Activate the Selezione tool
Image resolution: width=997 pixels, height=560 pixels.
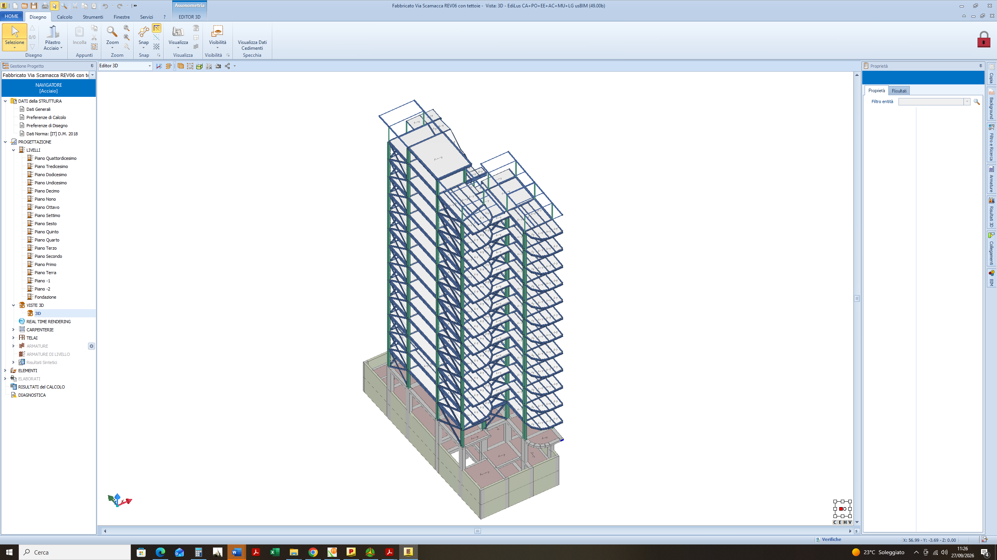[x=14, y=37]
